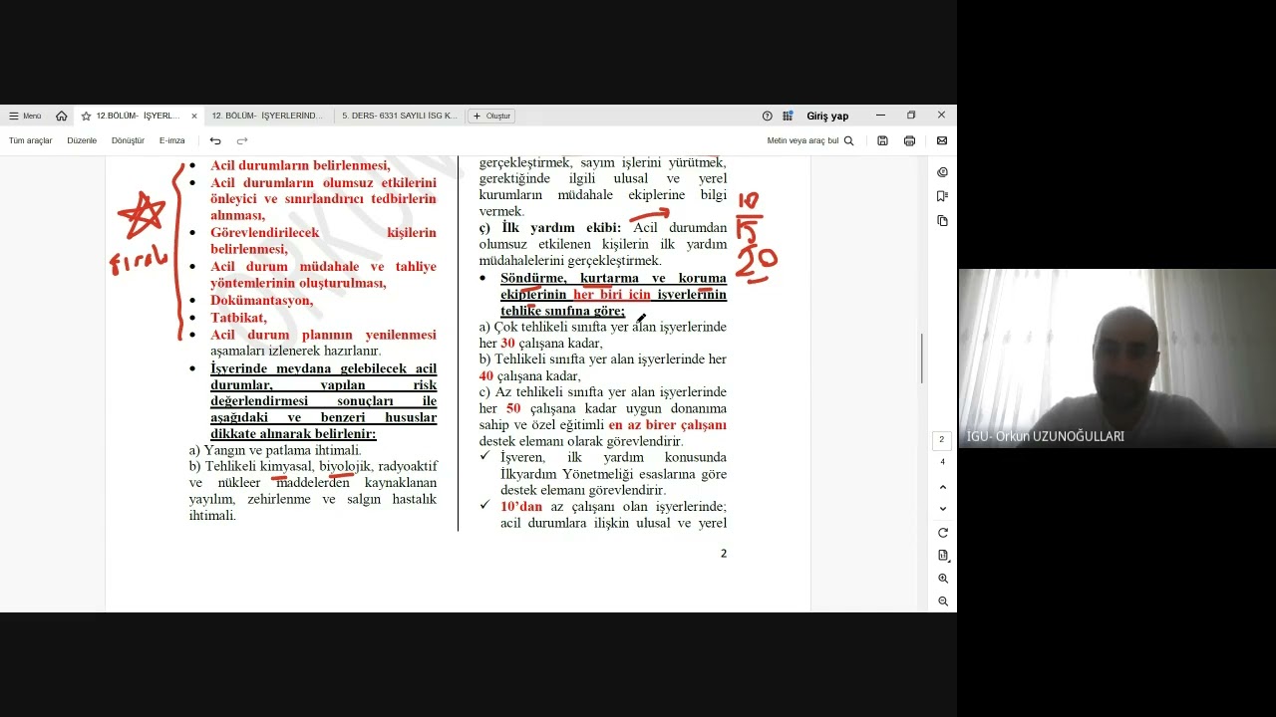Open Tüm araçlar tools panel
Screen dimensions: 1276x717
coord(30,140)
